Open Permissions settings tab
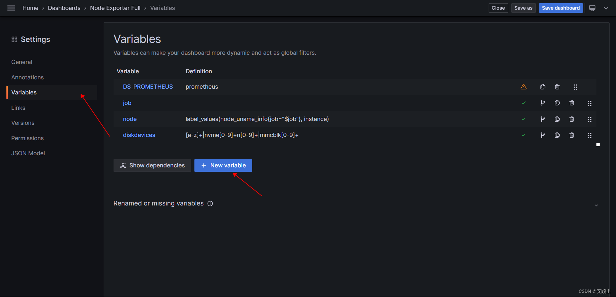 [28, 138]
